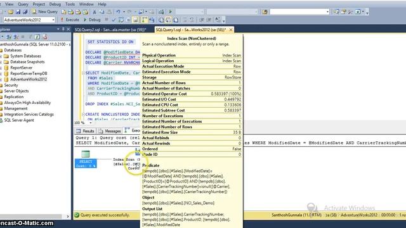The image size is (406, 228).
Task: Click the Uncomment Lines icon
Action: (x=192, y=20)
